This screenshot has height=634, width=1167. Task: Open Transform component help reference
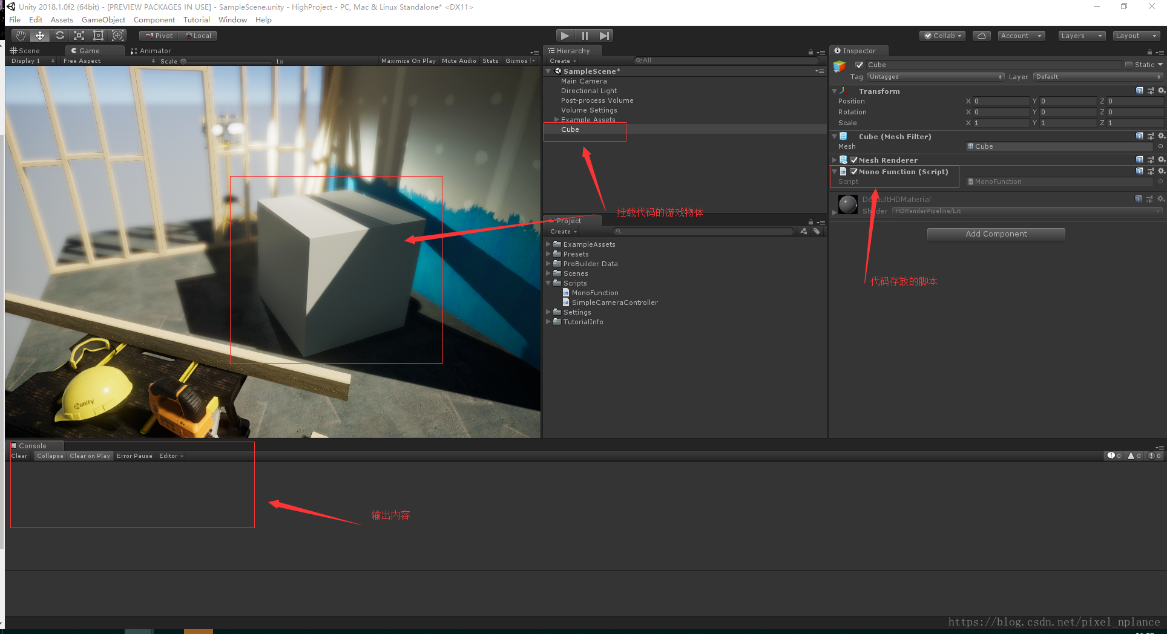[1140, 91]
